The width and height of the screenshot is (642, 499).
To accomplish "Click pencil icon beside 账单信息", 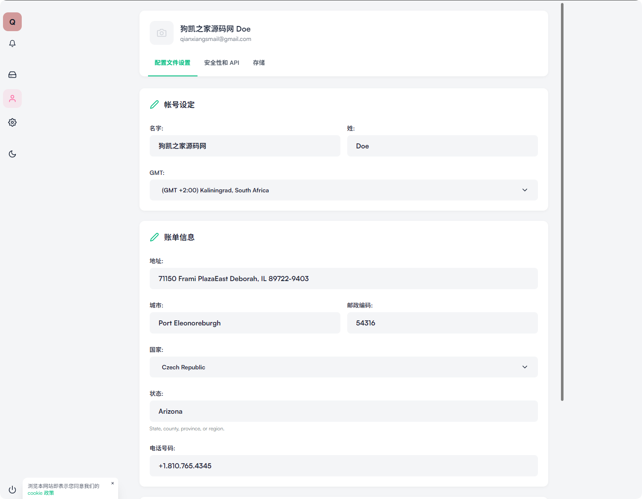I will click(x=154, y=237).
